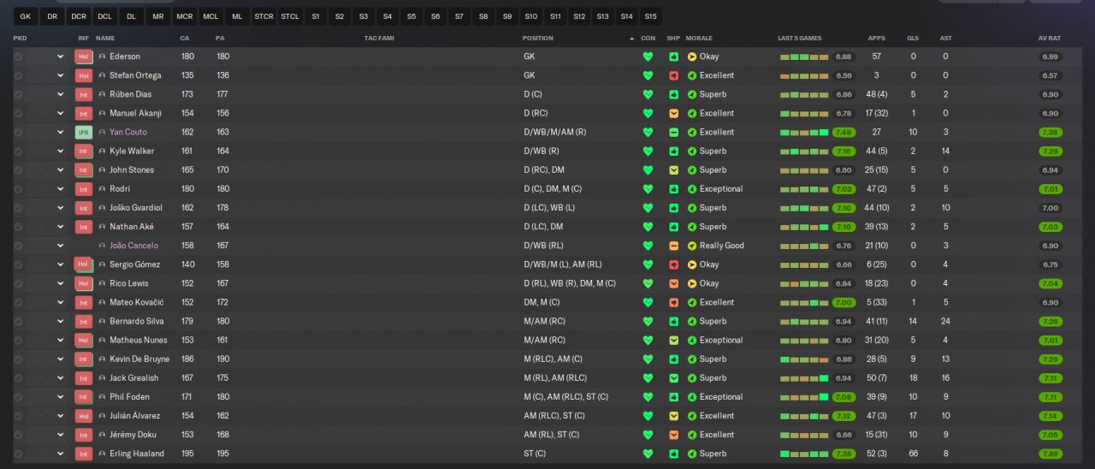The height and width of the screenshot is (469, 1095).
Task: Click Yan Couto's last 5 games form bar
Action: [x=804, y=132]
